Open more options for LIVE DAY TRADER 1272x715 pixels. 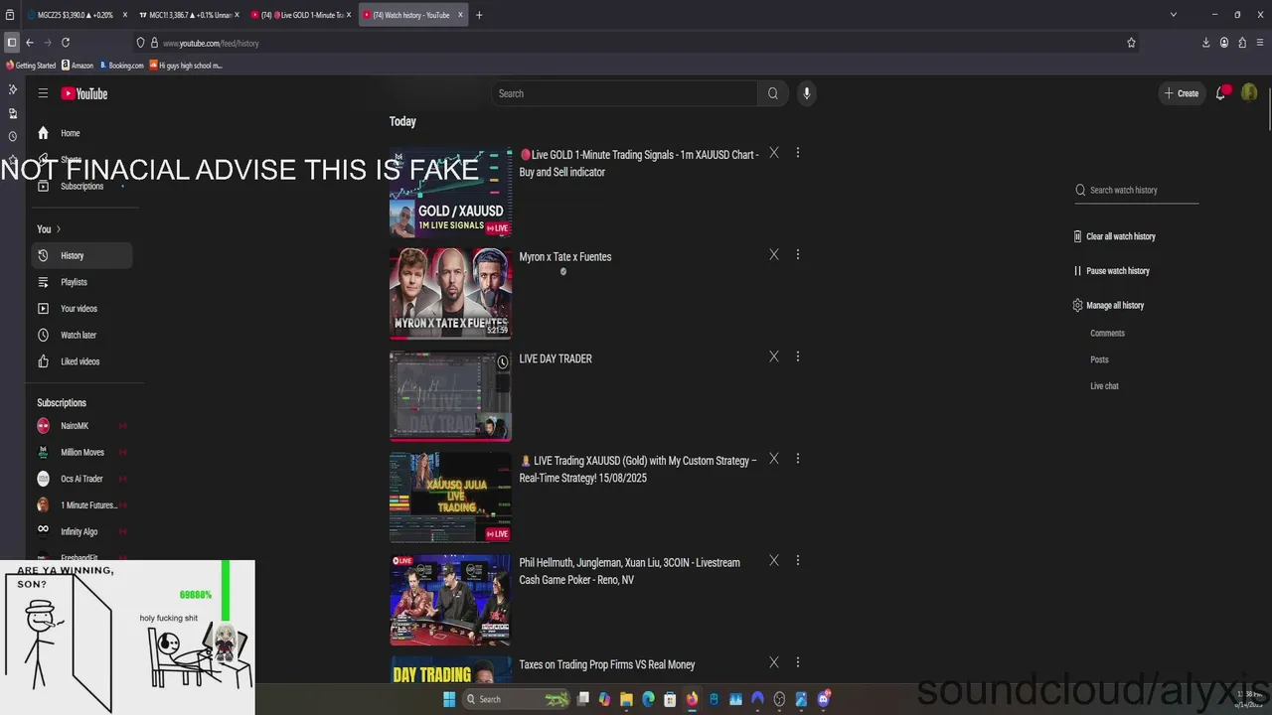(797, 357)
